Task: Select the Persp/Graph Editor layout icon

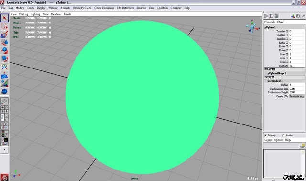Action: 4,126
